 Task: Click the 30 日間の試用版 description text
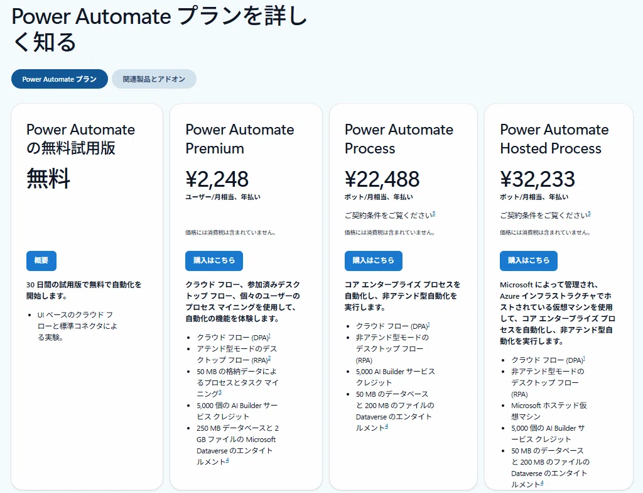point(84,290)
